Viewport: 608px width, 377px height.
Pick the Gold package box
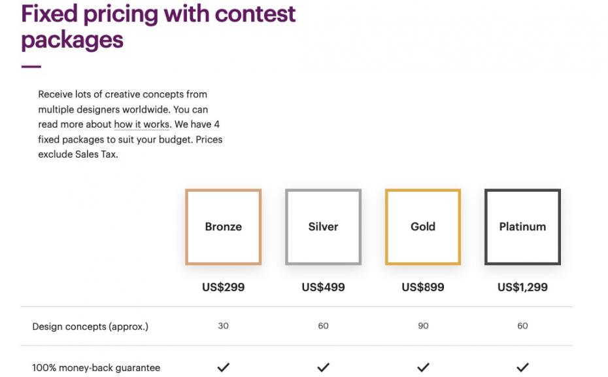(x=423, y=227)
